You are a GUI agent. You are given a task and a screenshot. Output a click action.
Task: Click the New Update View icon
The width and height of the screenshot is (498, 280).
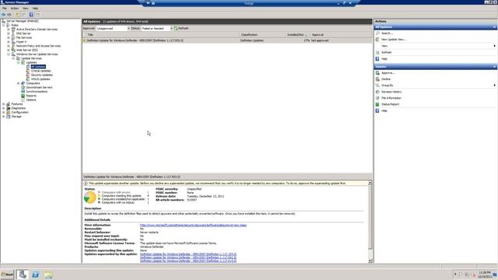point(377,40)
